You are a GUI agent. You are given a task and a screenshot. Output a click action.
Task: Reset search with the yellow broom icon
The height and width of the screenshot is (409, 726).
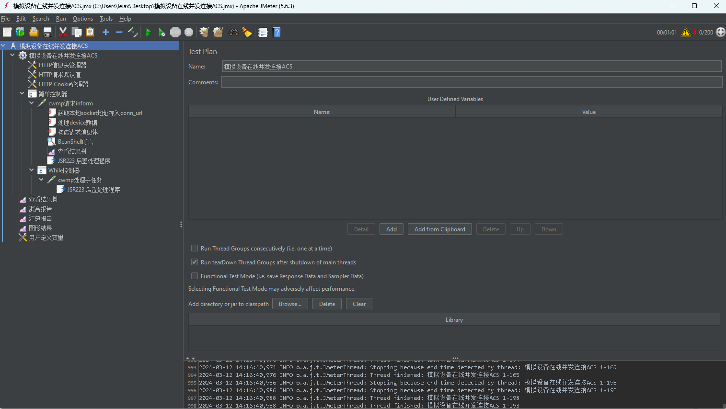coord(247,32)
